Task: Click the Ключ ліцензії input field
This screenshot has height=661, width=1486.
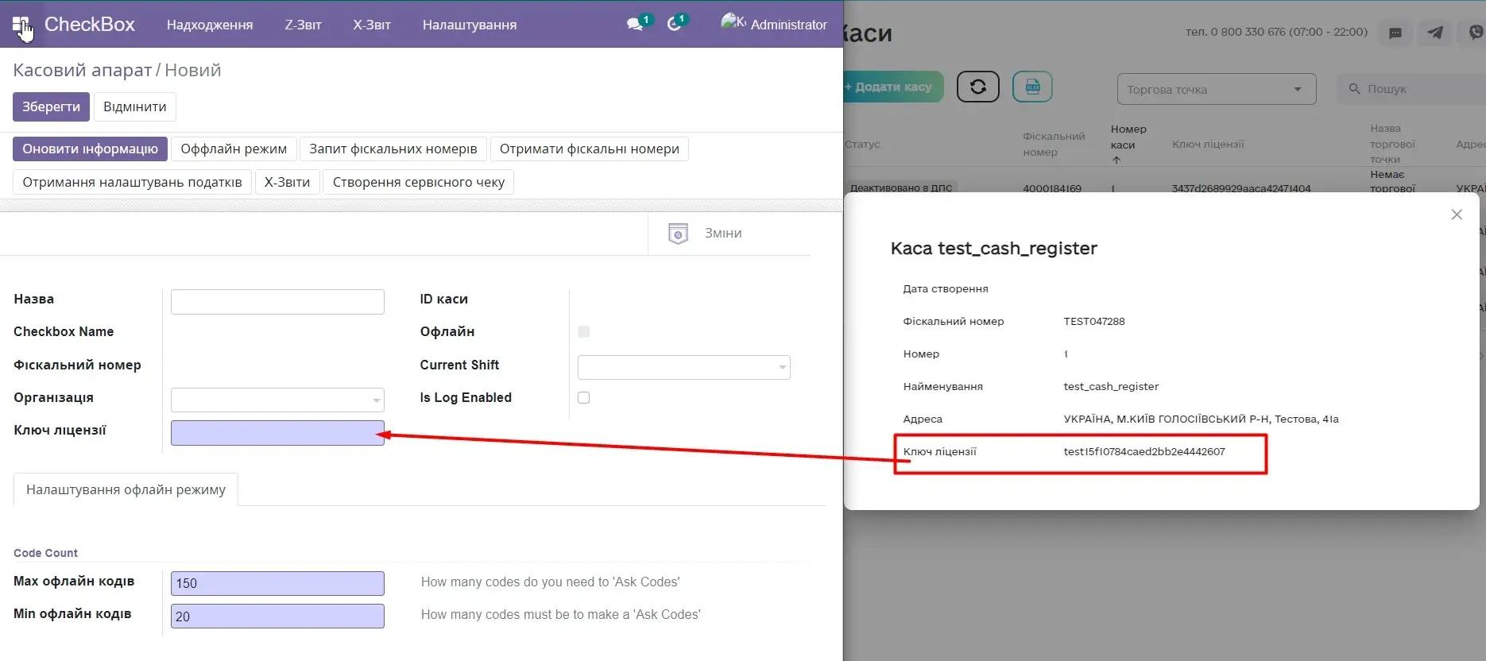Action: click(277, 433)
